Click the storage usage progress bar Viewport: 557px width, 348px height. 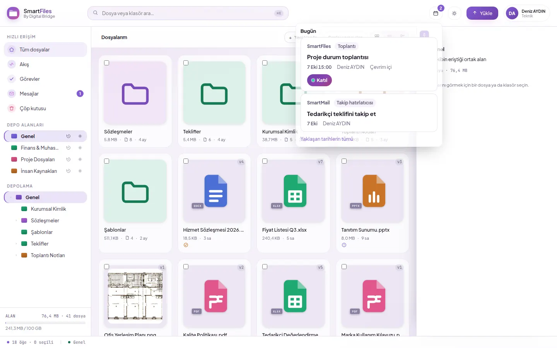(x=45, y=322)
